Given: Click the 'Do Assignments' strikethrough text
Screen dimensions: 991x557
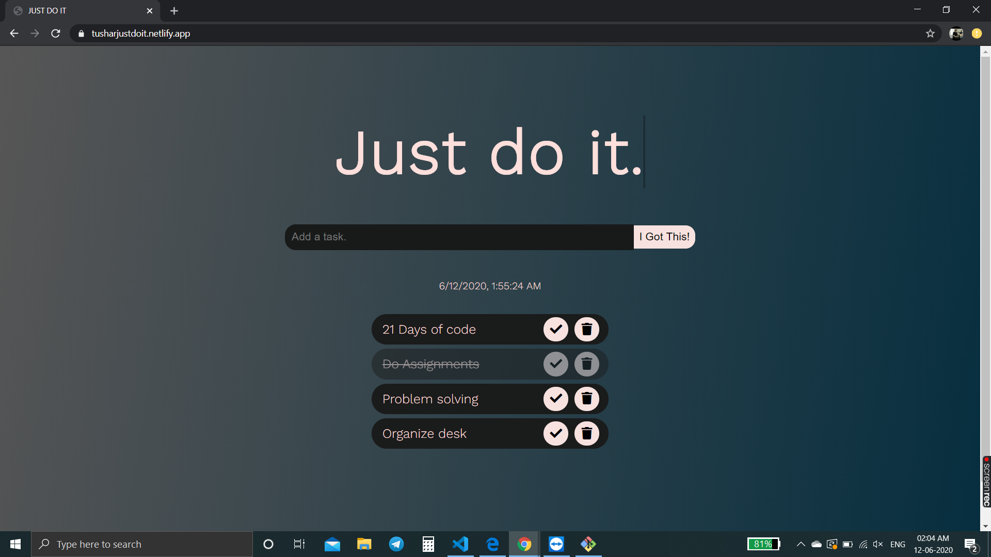Looking at the screenshot, I should [x=430, y=364].
